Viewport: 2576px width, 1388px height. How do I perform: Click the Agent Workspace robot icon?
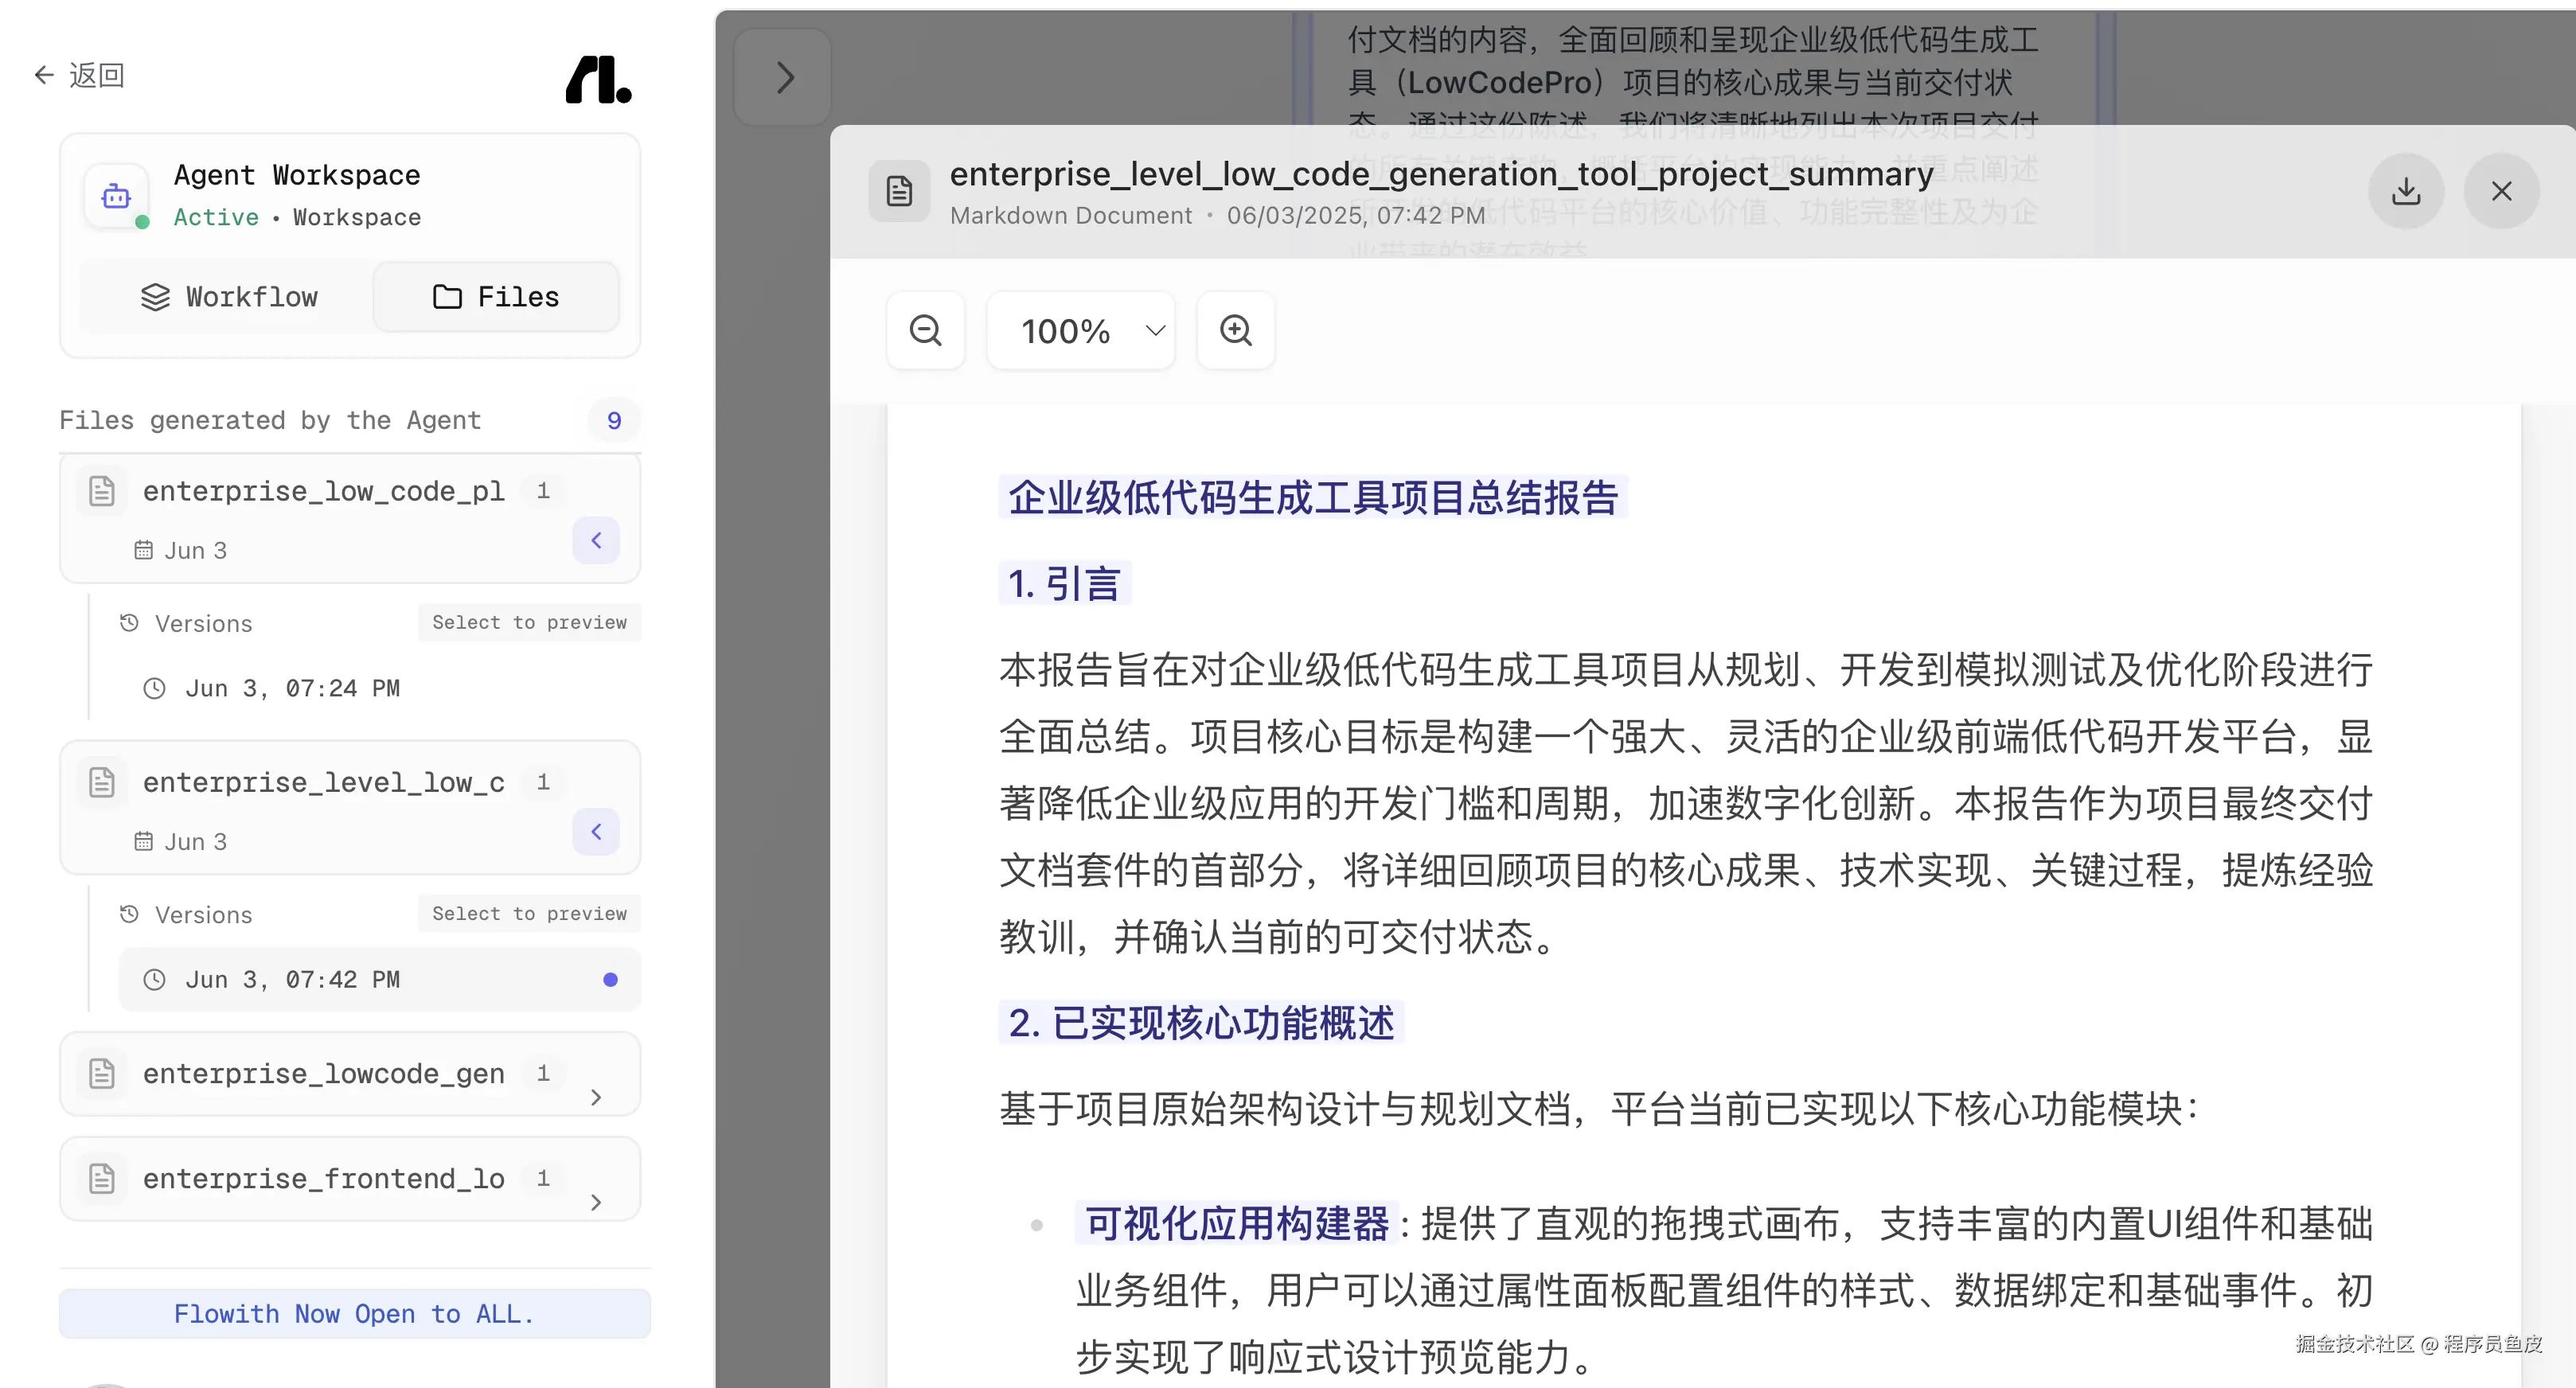(117, 196)
